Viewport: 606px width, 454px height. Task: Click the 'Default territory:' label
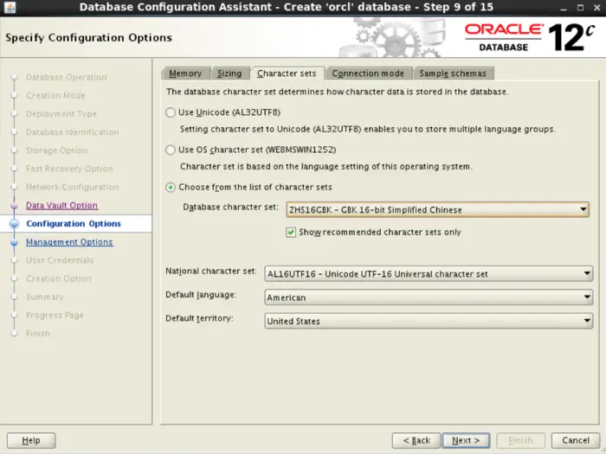[199, 318]
